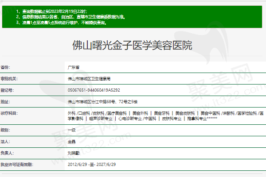Select the province value 广东省

click(x=74, y=67)
